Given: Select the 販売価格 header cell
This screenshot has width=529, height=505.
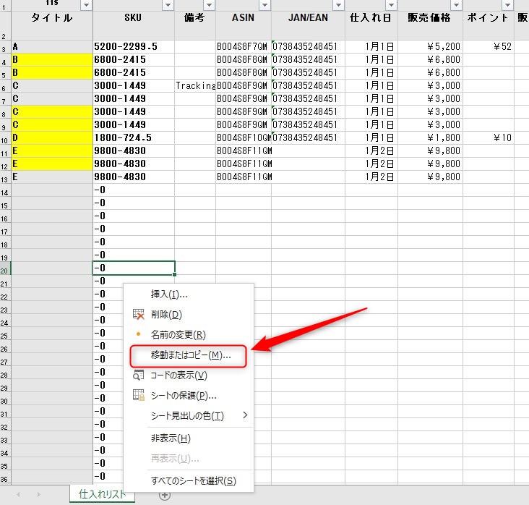Looking at the screenshot, I should point(430,25).
